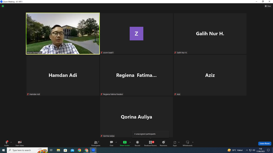Select the Qorina Auliya participant tile

(136, 117)
